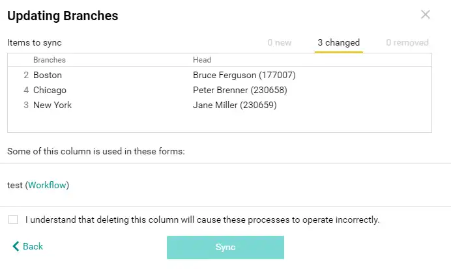Open the Workflow link
The width and height of the screenshot is (451, 269).
coord(47,185)
